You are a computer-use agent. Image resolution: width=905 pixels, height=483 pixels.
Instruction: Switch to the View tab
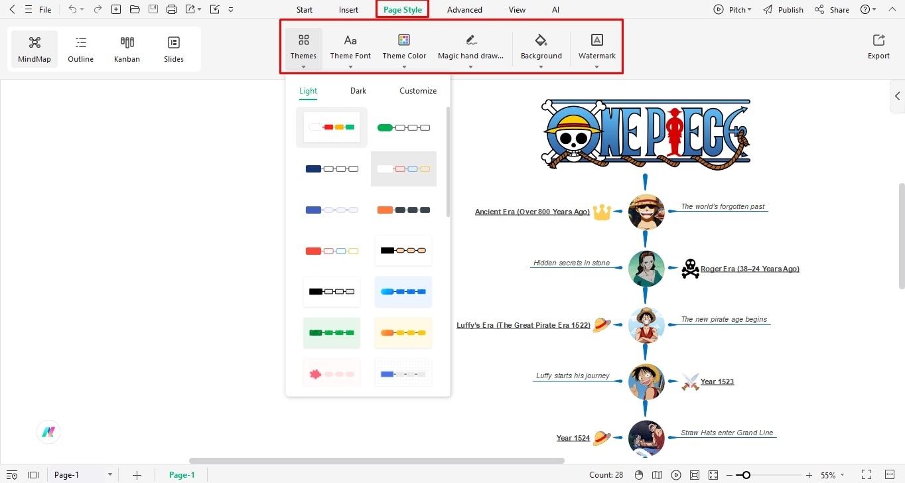(x=517, y=10)
